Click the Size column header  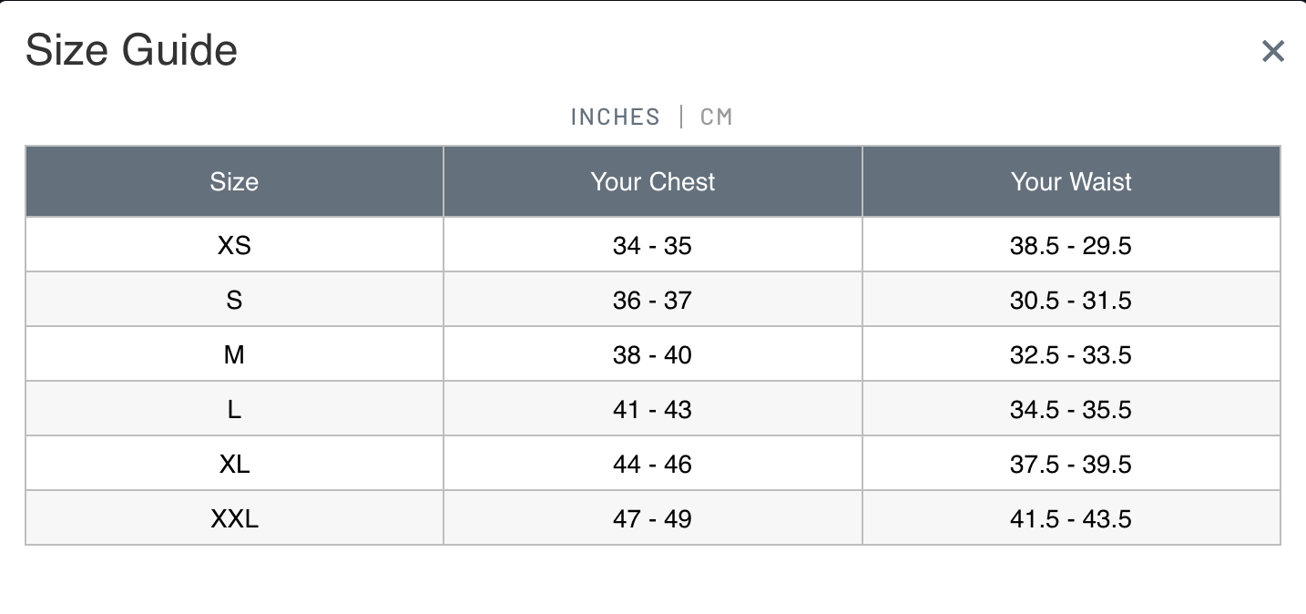click(x=234, y=182)
